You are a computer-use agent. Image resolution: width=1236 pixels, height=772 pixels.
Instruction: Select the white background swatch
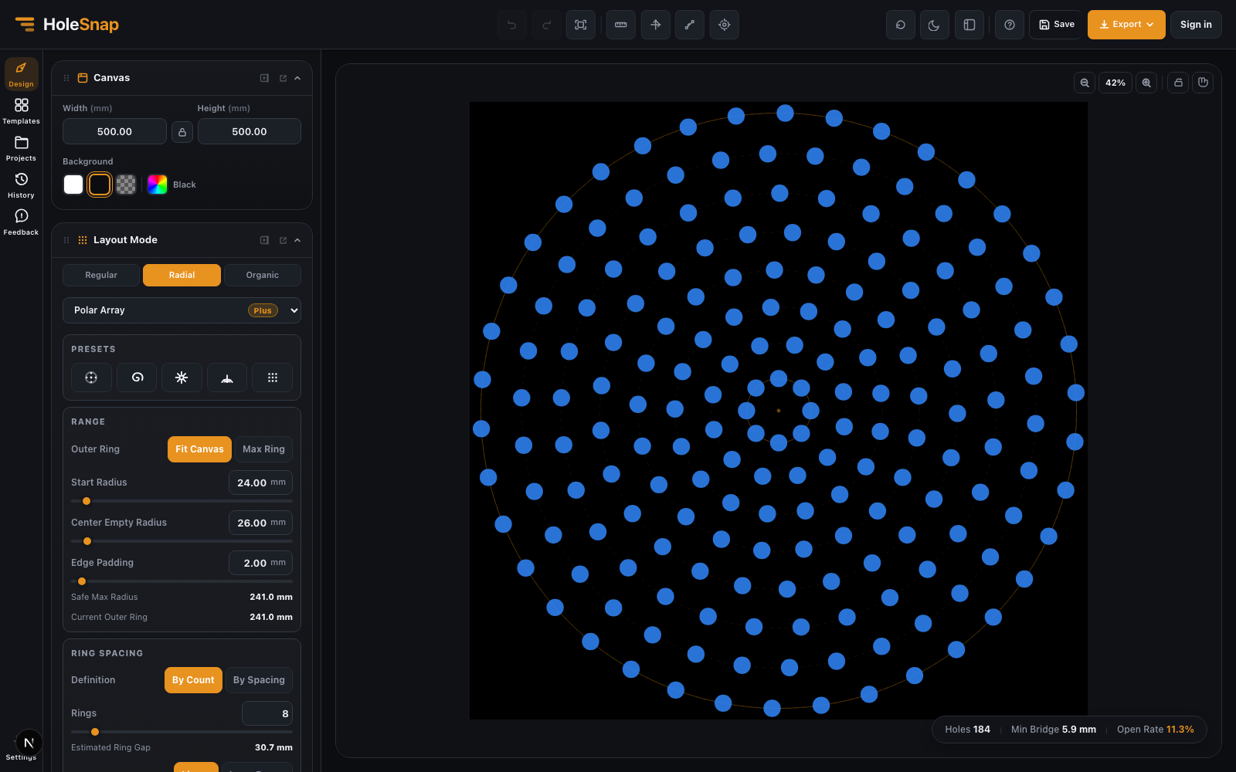click(x=73, y=185)
